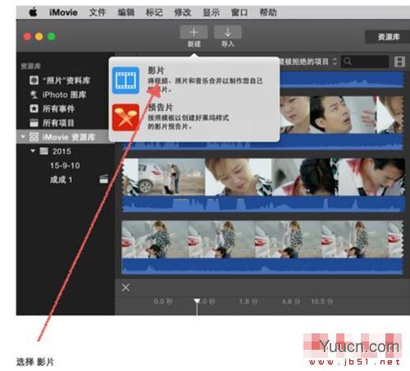Image resolution: width=410 pixels, height=371 pixels.
Task: Open the Apple menu
Action: [x=33, y=12]
